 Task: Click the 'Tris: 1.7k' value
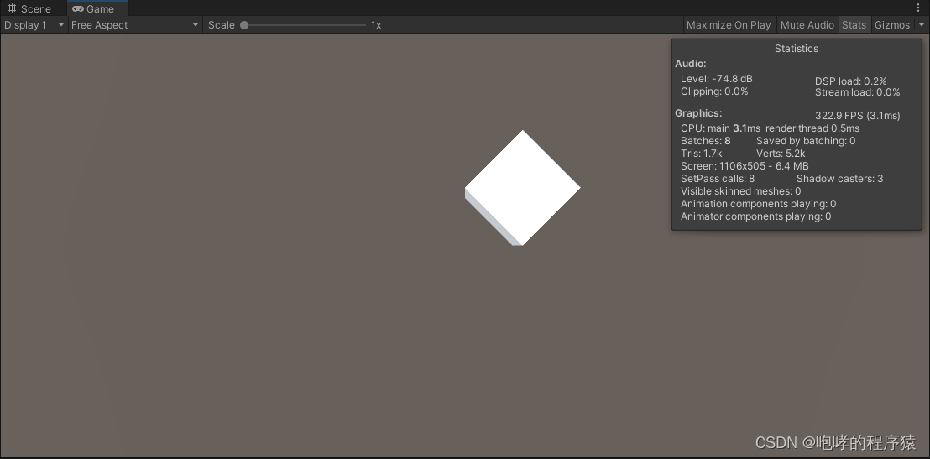[701, 154]
